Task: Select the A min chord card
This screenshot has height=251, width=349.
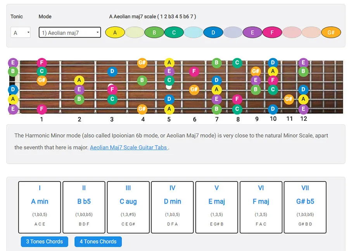Action: (40, 207)
